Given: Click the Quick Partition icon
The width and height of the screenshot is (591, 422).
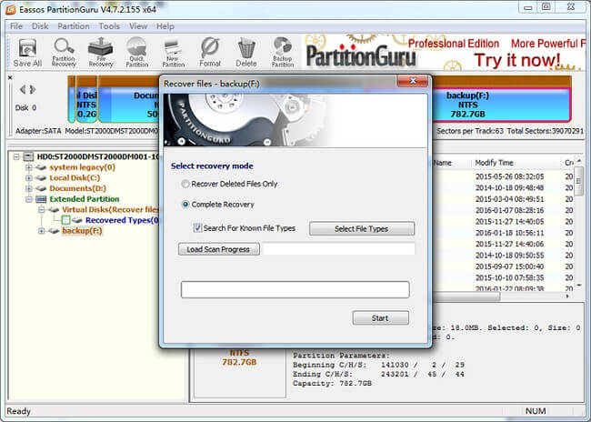Looking at the screenshot, I should 136,53.
